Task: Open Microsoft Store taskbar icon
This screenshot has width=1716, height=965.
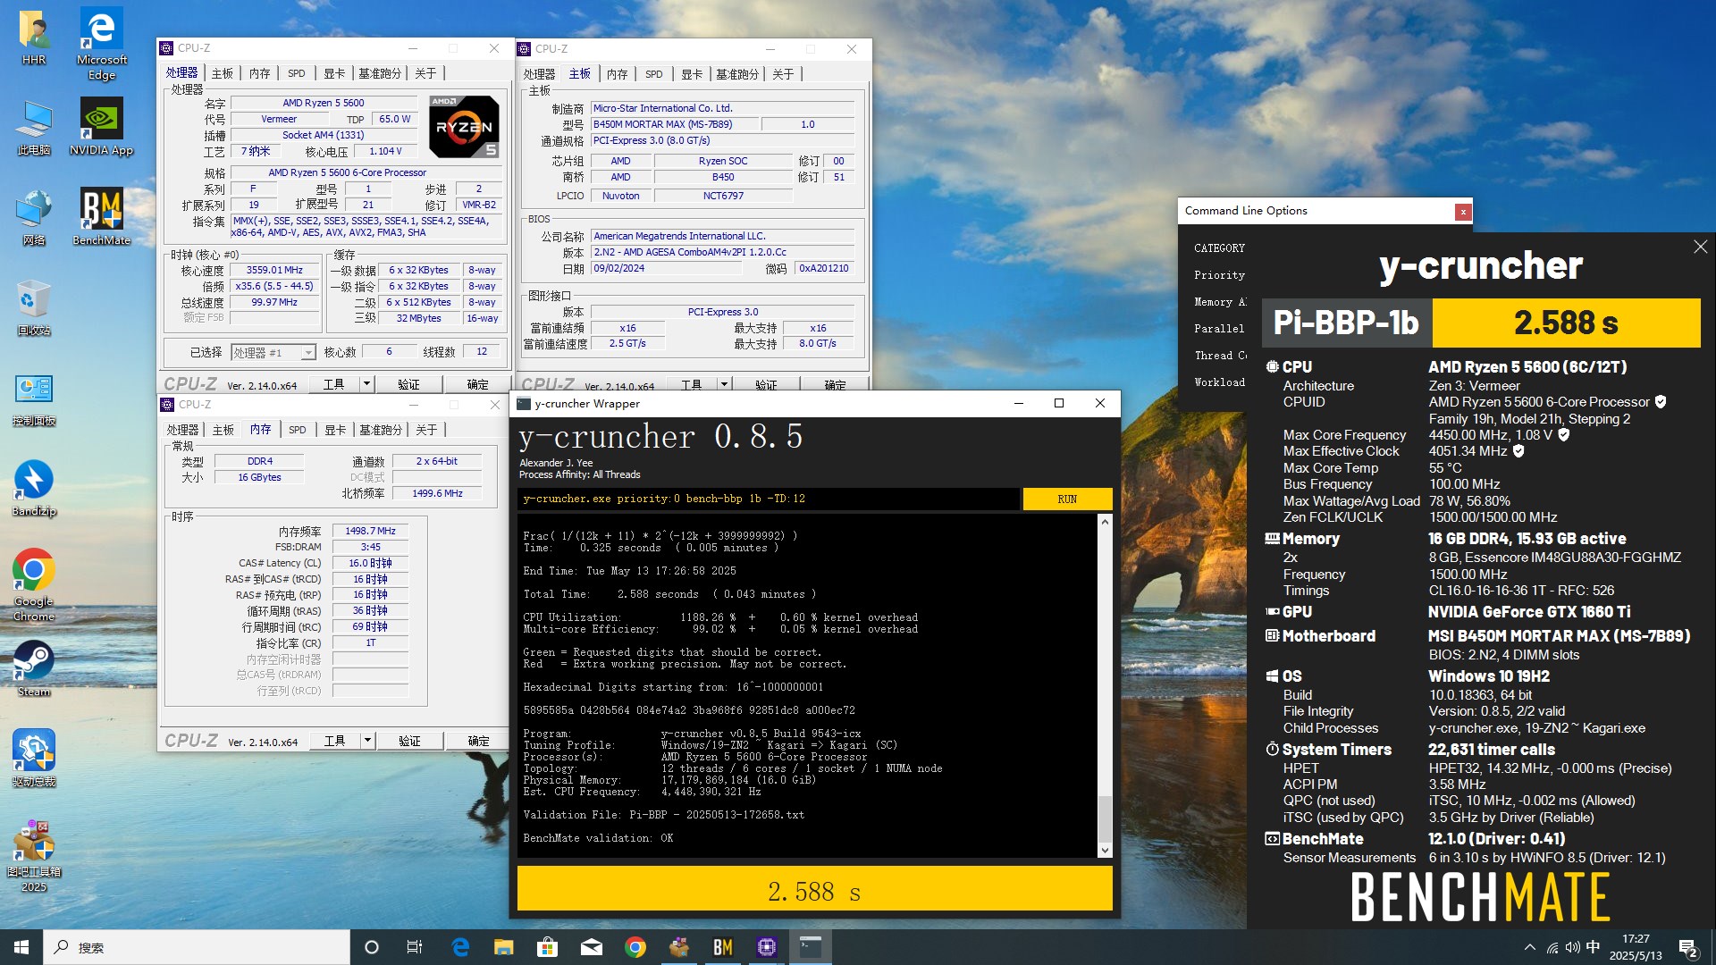Action: [x=547, y=947]
